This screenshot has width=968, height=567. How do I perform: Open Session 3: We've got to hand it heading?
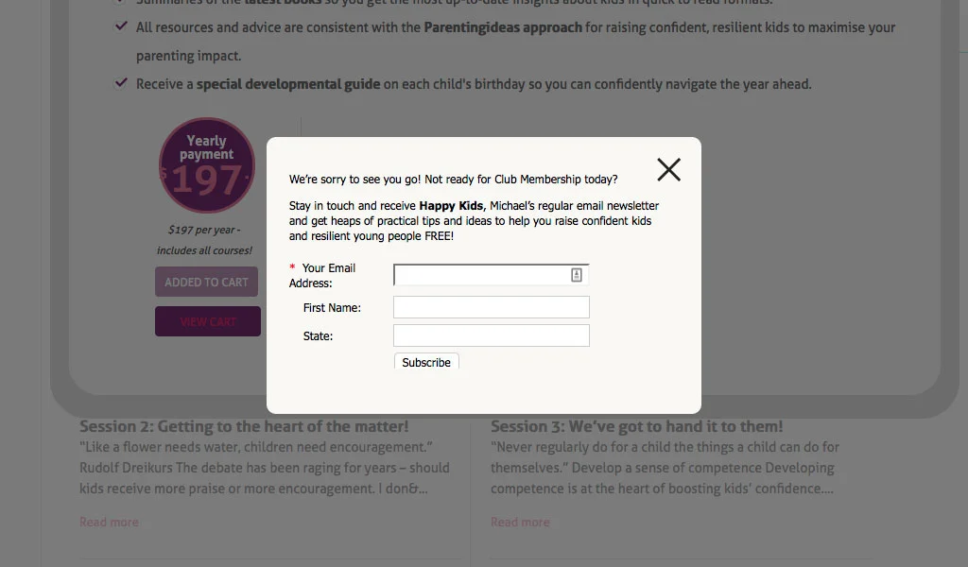[636, 426]
